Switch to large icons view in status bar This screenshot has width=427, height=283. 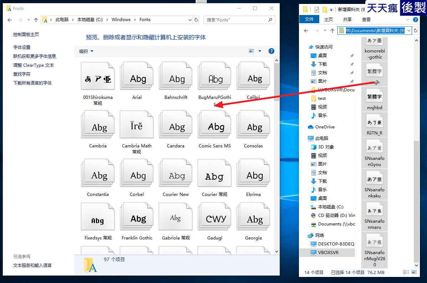point(414,272)
